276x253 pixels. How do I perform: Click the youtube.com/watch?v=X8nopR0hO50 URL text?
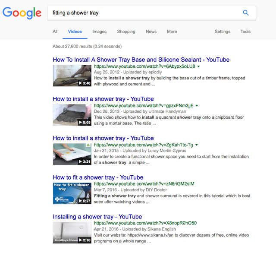point(145,223)
